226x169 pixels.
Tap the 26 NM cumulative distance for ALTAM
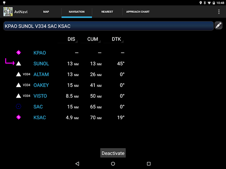(x=96, y=74)
